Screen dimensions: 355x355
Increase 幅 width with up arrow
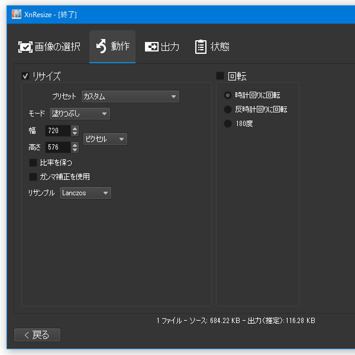[75, 128]
